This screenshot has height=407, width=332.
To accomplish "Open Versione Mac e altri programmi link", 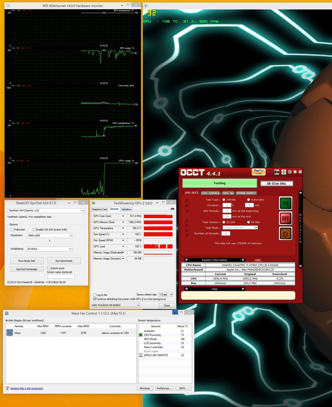I will tap(26, 388).
